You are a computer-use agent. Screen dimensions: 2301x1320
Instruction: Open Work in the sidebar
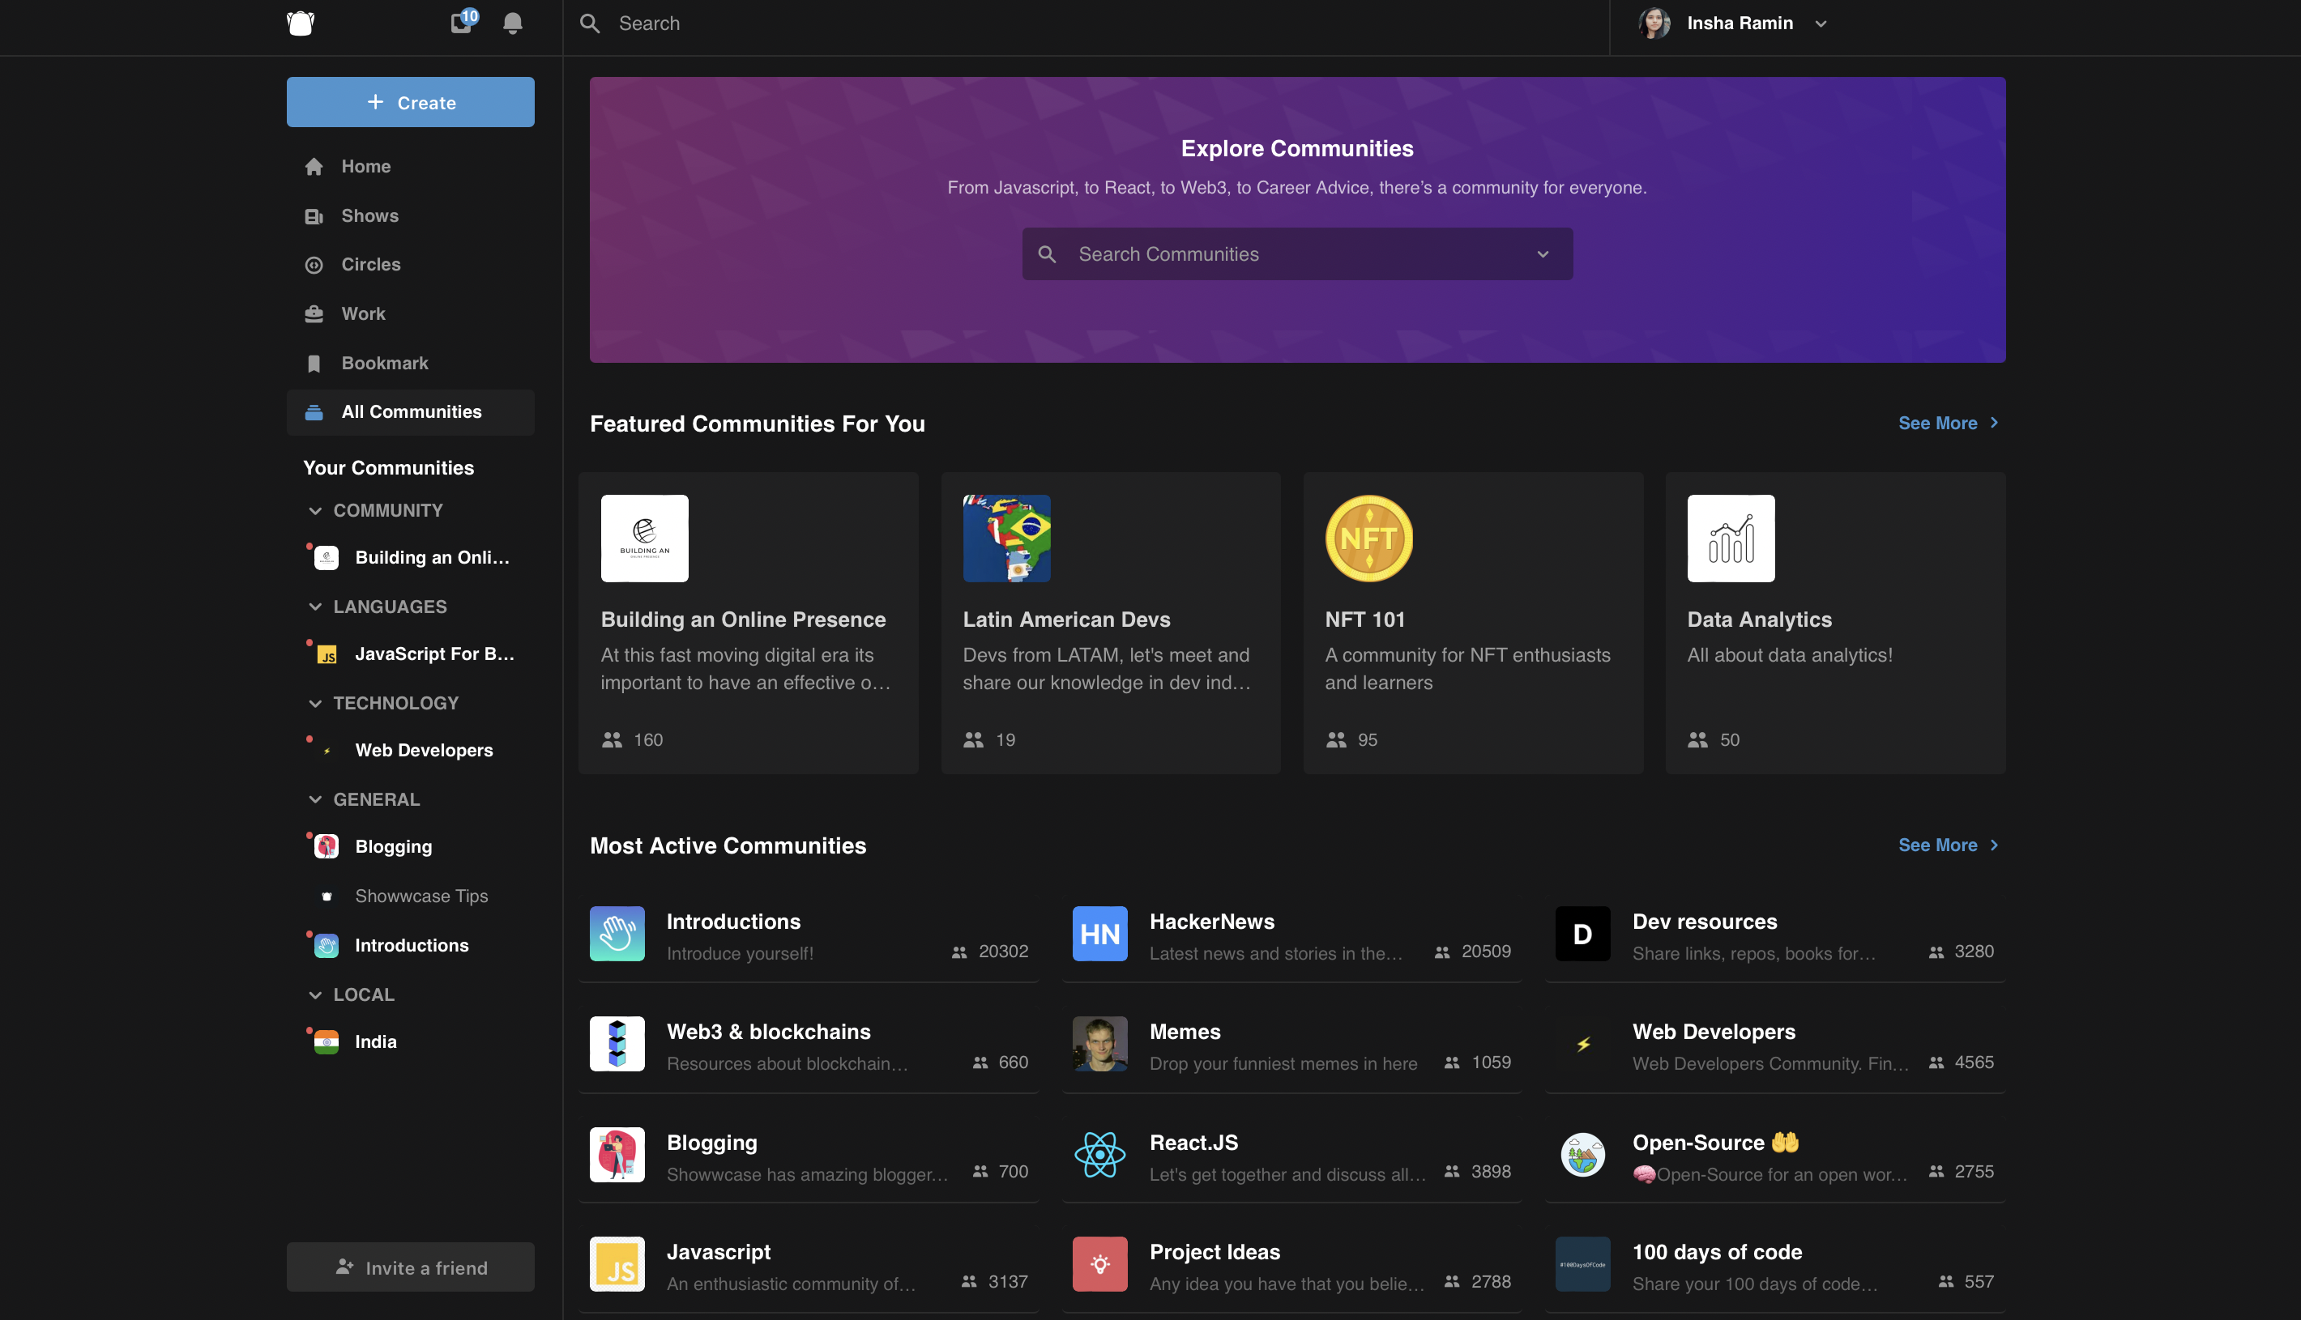click(410, 313)
